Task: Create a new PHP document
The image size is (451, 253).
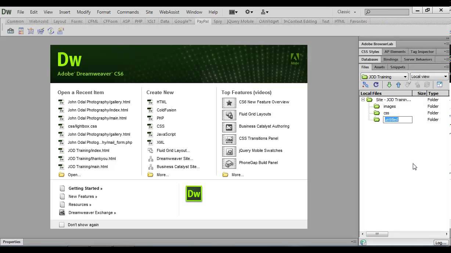Action: [160, 118]
